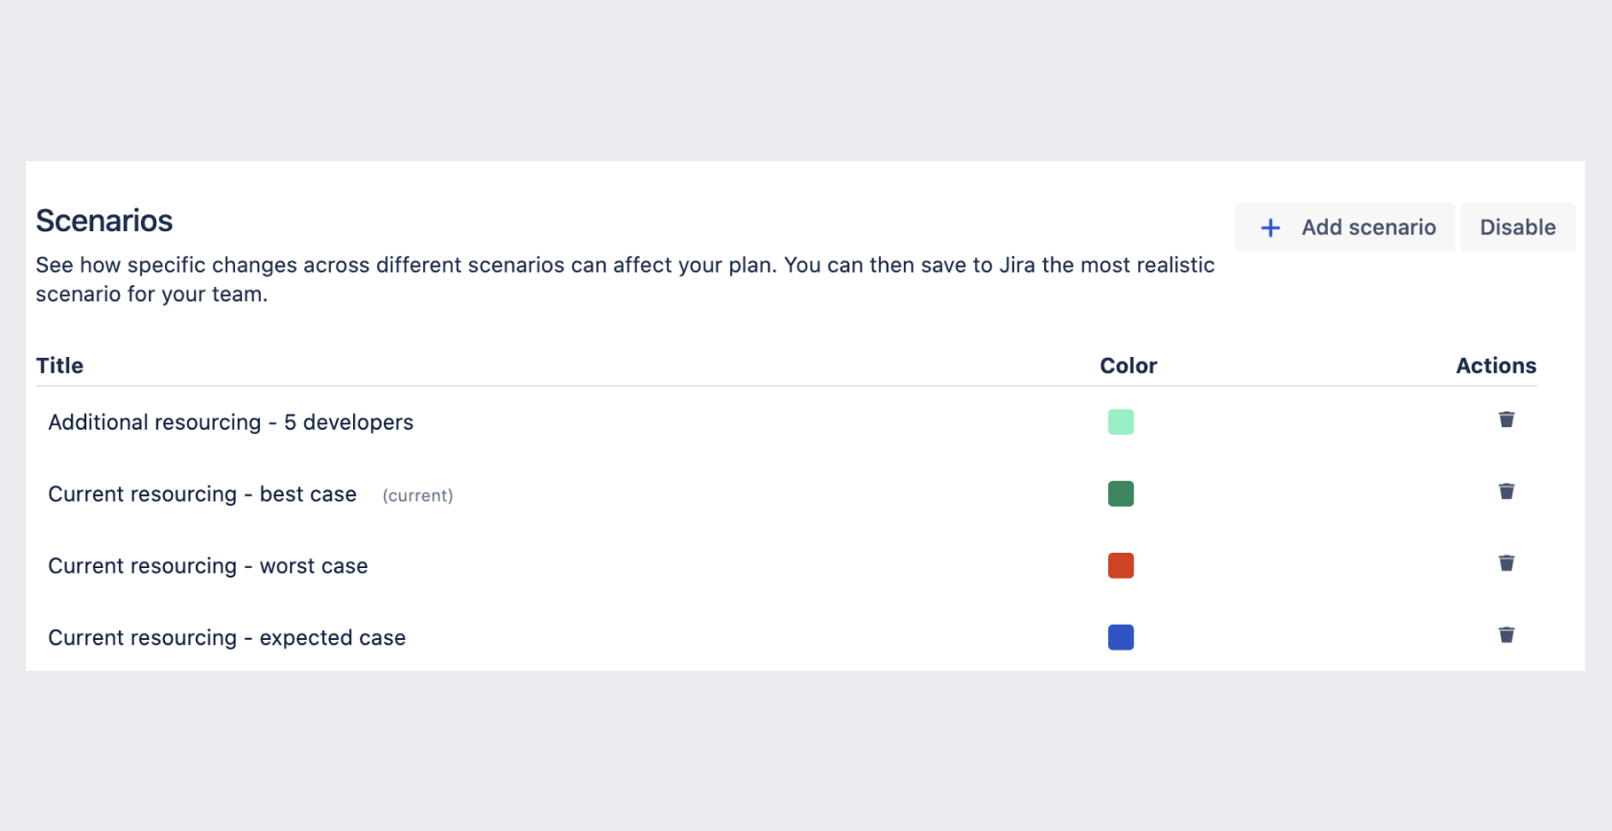Viewport: 1612px width, 831px height.
Task: Click the Color column header
Action: point(1128,366)
